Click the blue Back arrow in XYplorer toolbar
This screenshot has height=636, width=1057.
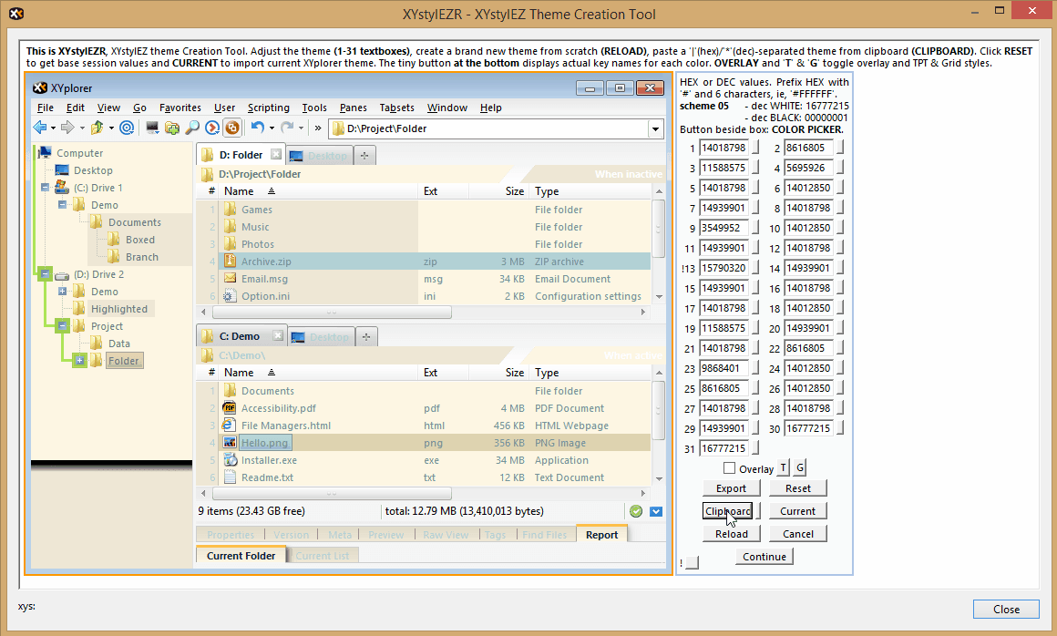[40, 128]
